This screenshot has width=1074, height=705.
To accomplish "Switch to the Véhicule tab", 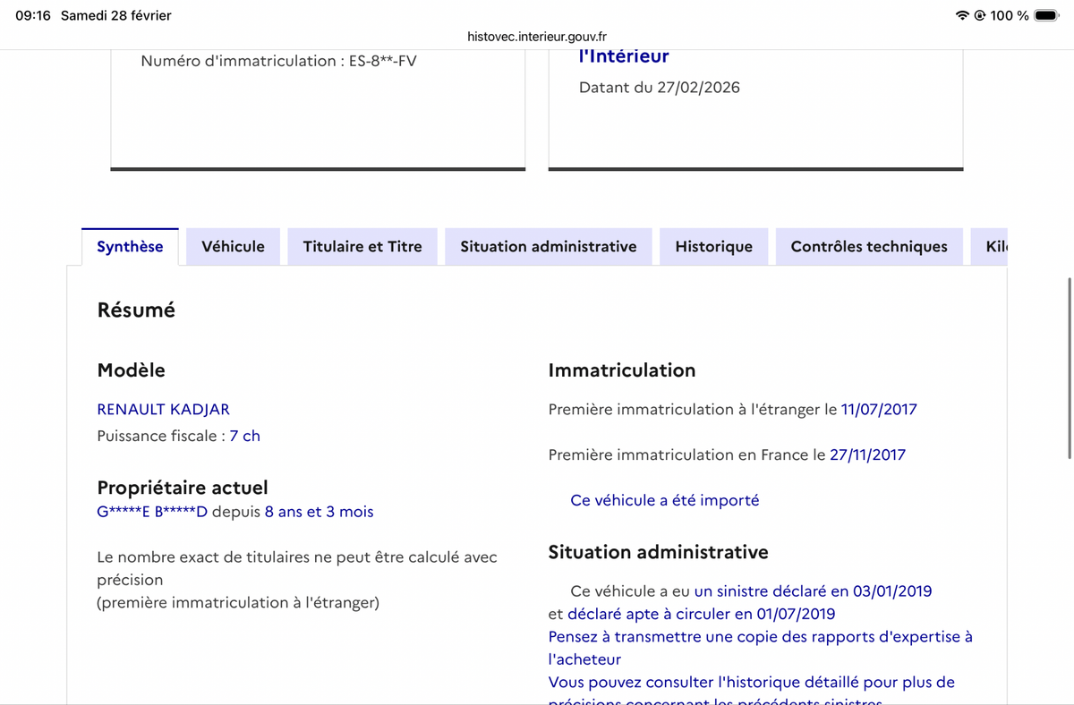I will [x=233, y=247].
